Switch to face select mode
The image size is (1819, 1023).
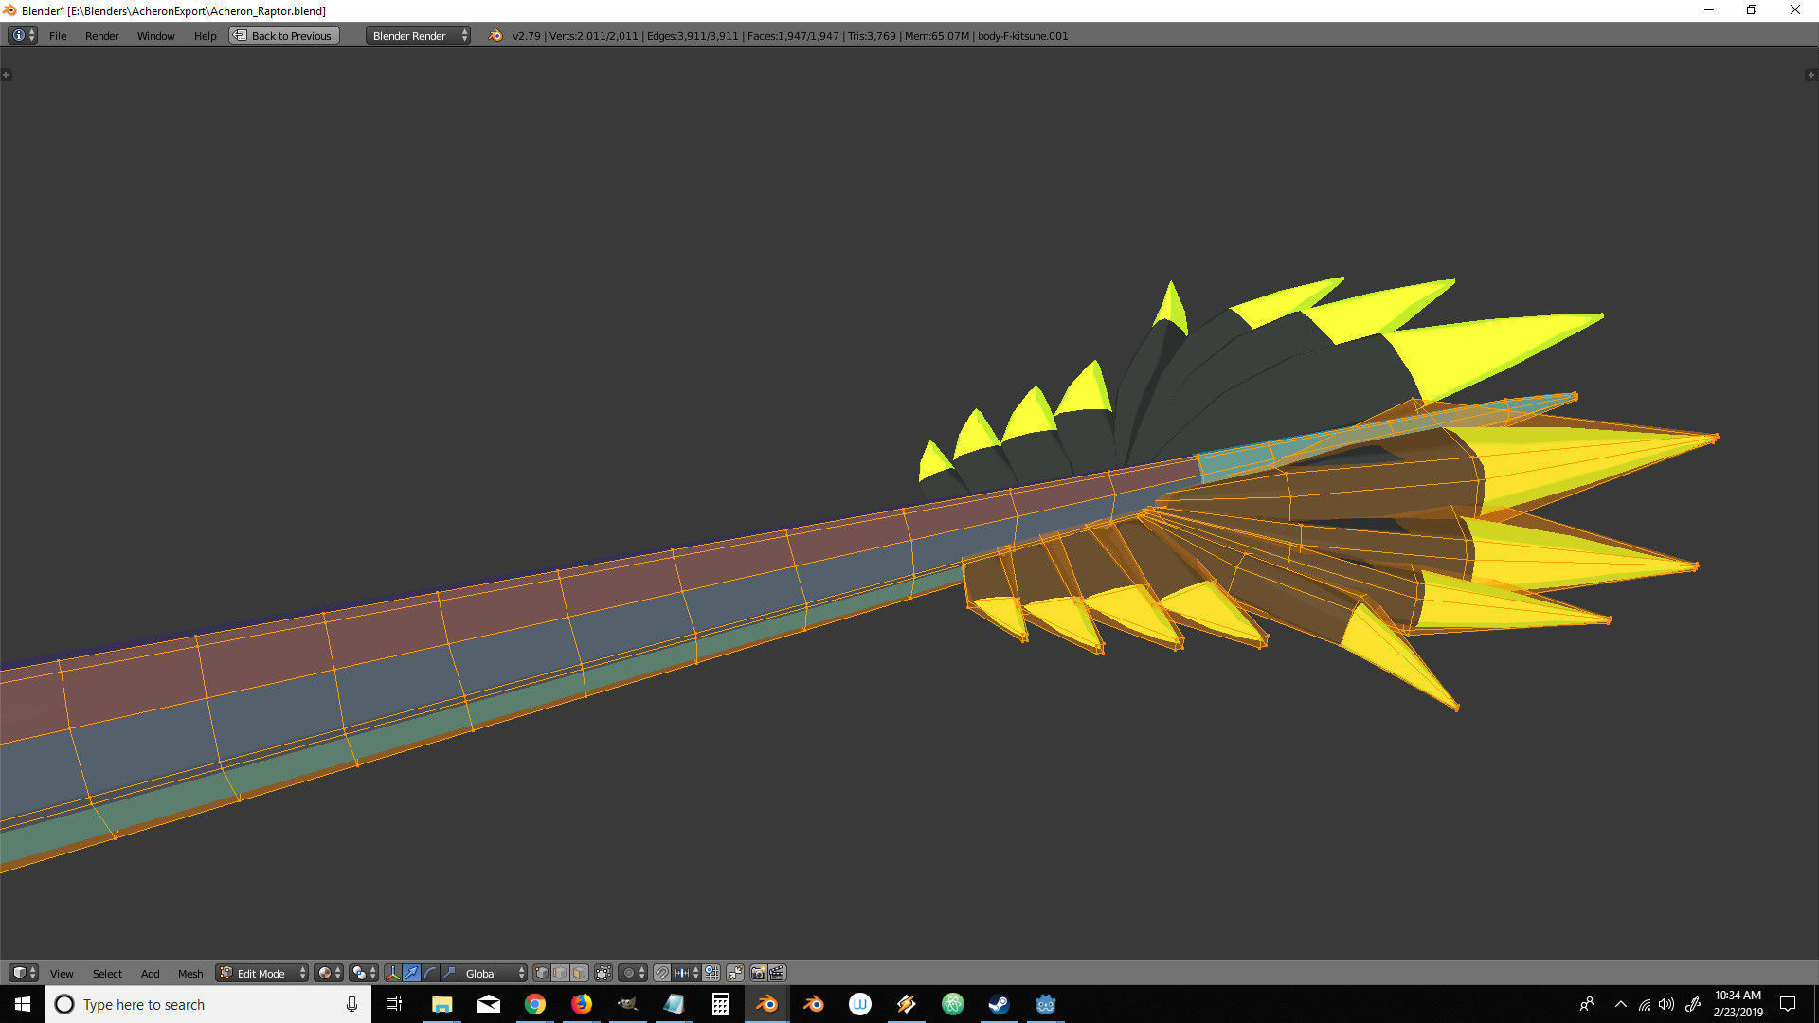point(579,973)
